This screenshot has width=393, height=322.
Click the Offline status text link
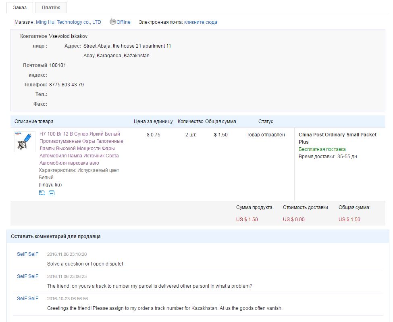(124, 22)
